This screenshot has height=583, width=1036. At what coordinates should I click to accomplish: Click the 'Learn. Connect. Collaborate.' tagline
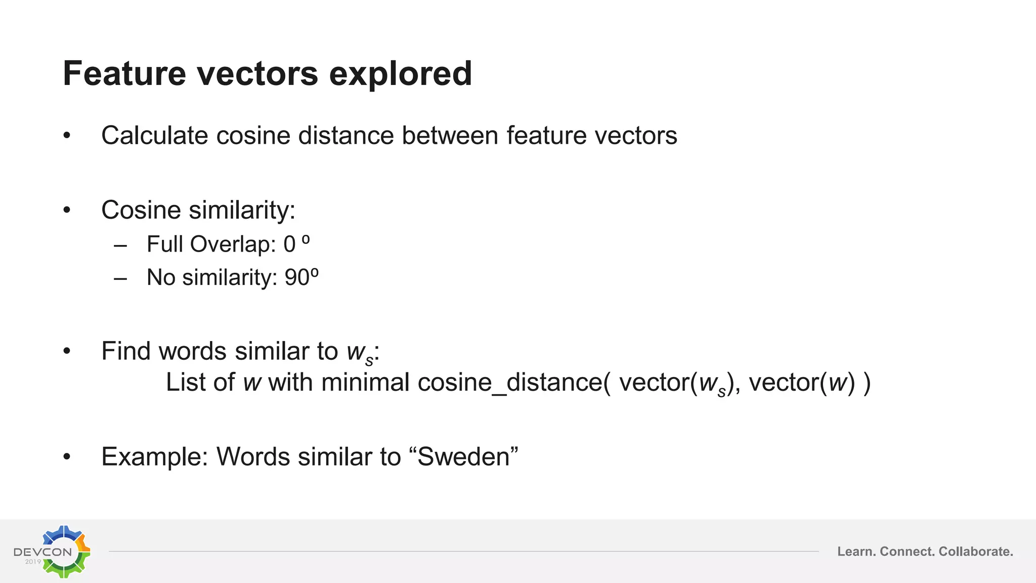(925, 552)
